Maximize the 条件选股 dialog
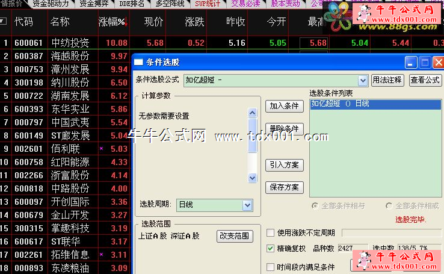Image resolution: width=444 pixels, height=274 pixels. 425,63
